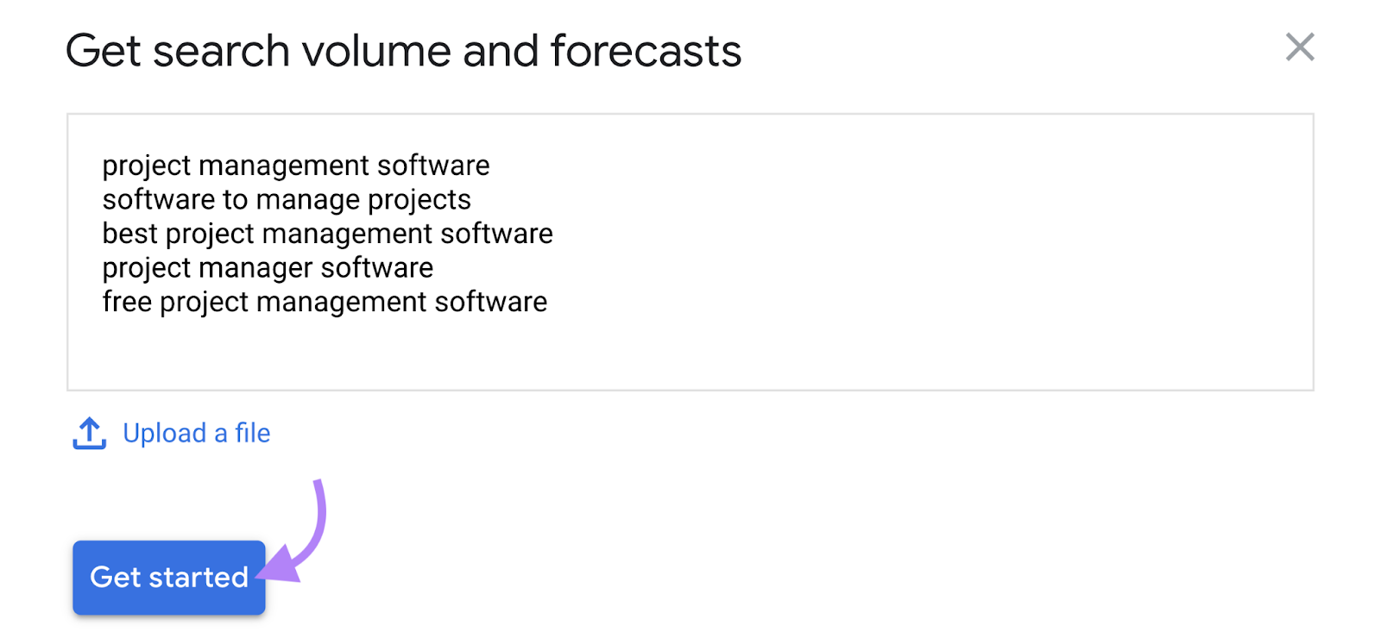Click the upload arrow icon
Screen dimensions: 1381x644
[89, 434]
